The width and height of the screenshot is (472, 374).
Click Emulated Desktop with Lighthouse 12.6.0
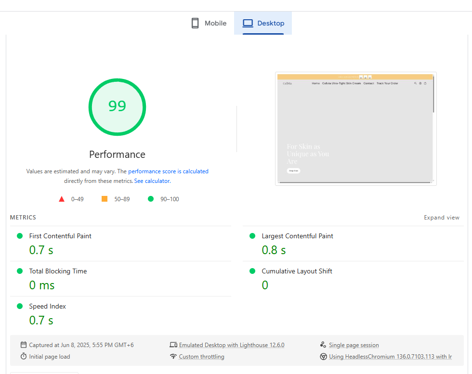coord(232,345)
